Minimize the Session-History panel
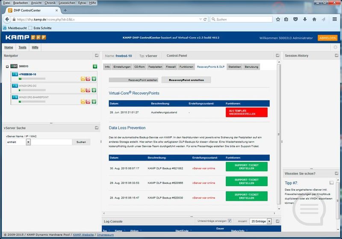The image size is (342, 239). pos(337,56)
